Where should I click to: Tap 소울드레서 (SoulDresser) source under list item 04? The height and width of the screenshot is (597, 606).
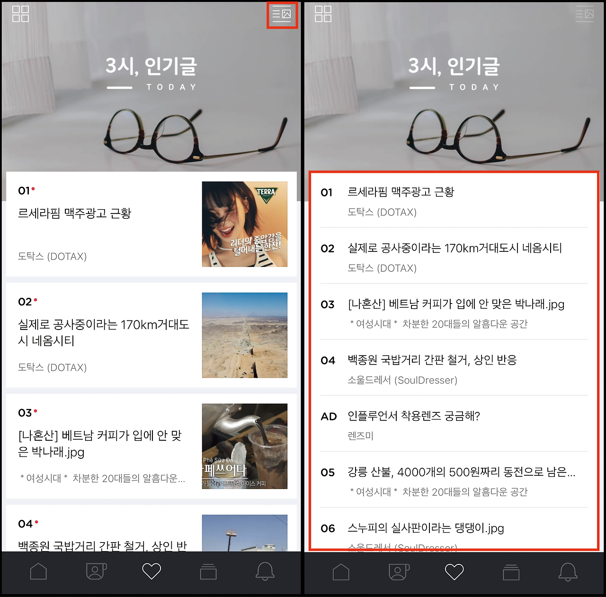point(402,380)
